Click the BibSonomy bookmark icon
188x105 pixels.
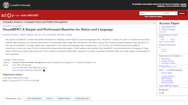(160, 93)
